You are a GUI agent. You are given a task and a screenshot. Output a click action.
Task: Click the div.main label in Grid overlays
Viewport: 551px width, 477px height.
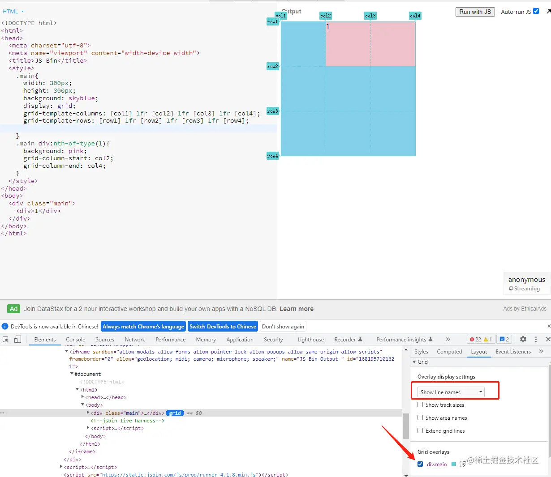tap(437, 464)
